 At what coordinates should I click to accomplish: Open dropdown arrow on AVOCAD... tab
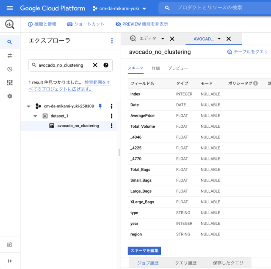pos(219,39)
